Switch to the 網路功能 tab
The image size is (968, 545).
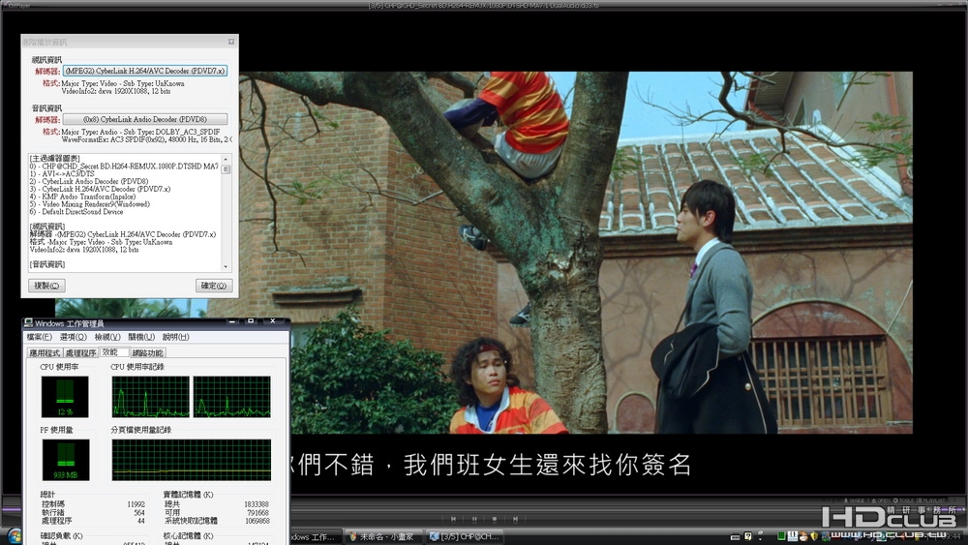coord(147,353)
